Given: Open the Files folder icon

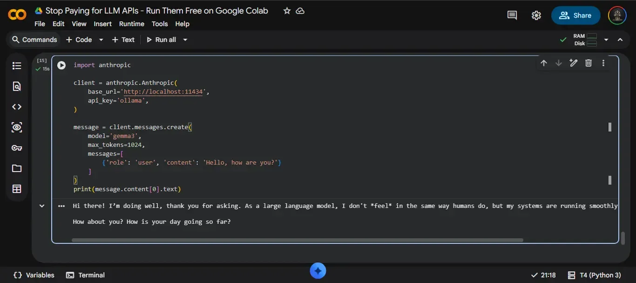Looking at the screenshot, I should (x=17, y=168).
